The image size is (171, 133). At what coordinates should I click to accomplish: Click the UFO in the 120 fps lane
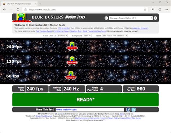[x=72, y=61]
